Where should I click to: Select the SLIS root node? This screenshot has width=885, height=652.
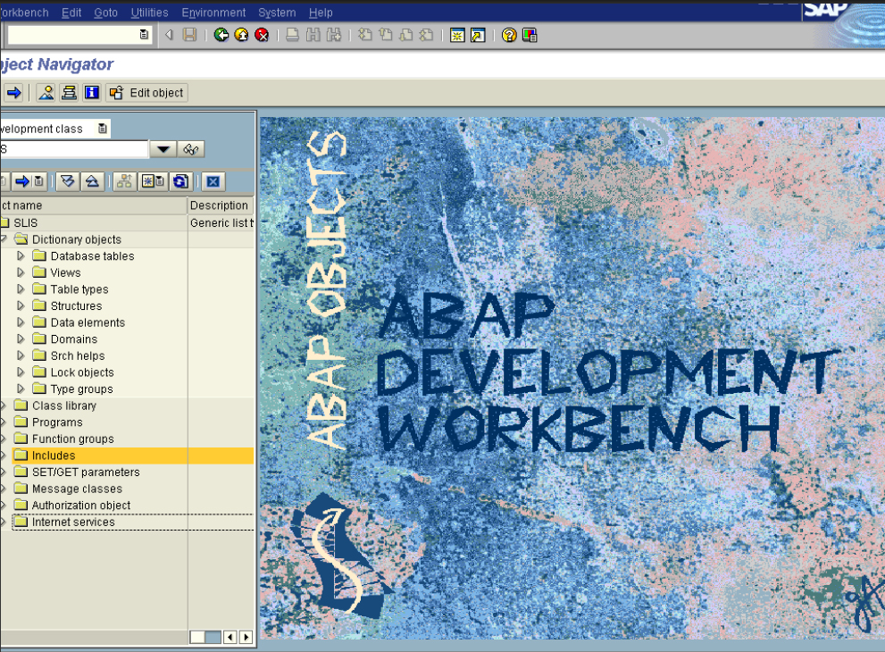click(25, 223)
